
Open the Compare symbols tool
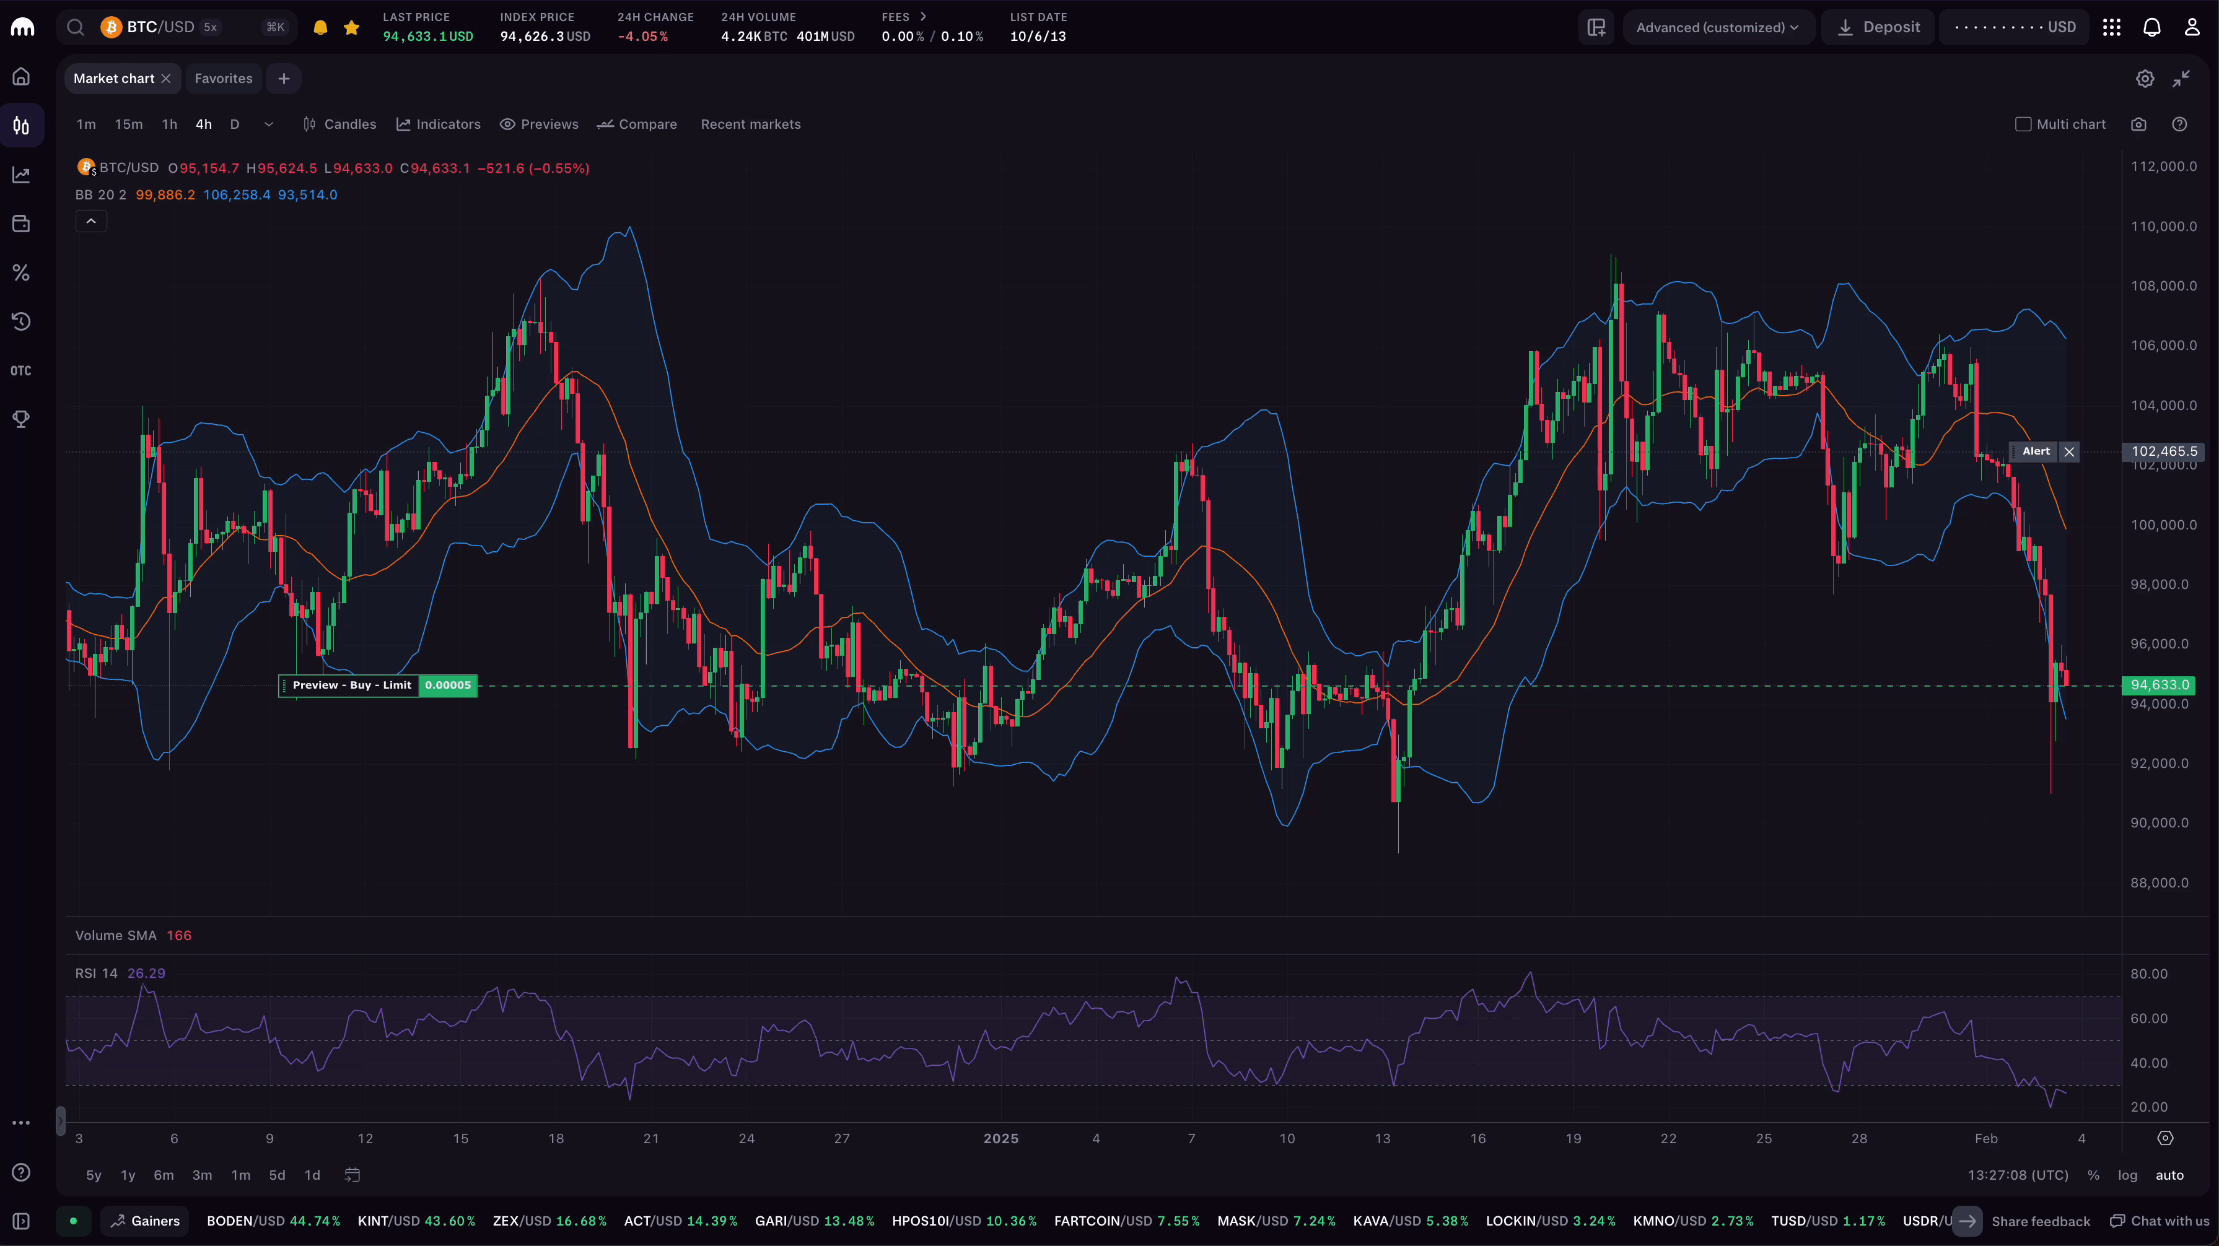(637, 125)
